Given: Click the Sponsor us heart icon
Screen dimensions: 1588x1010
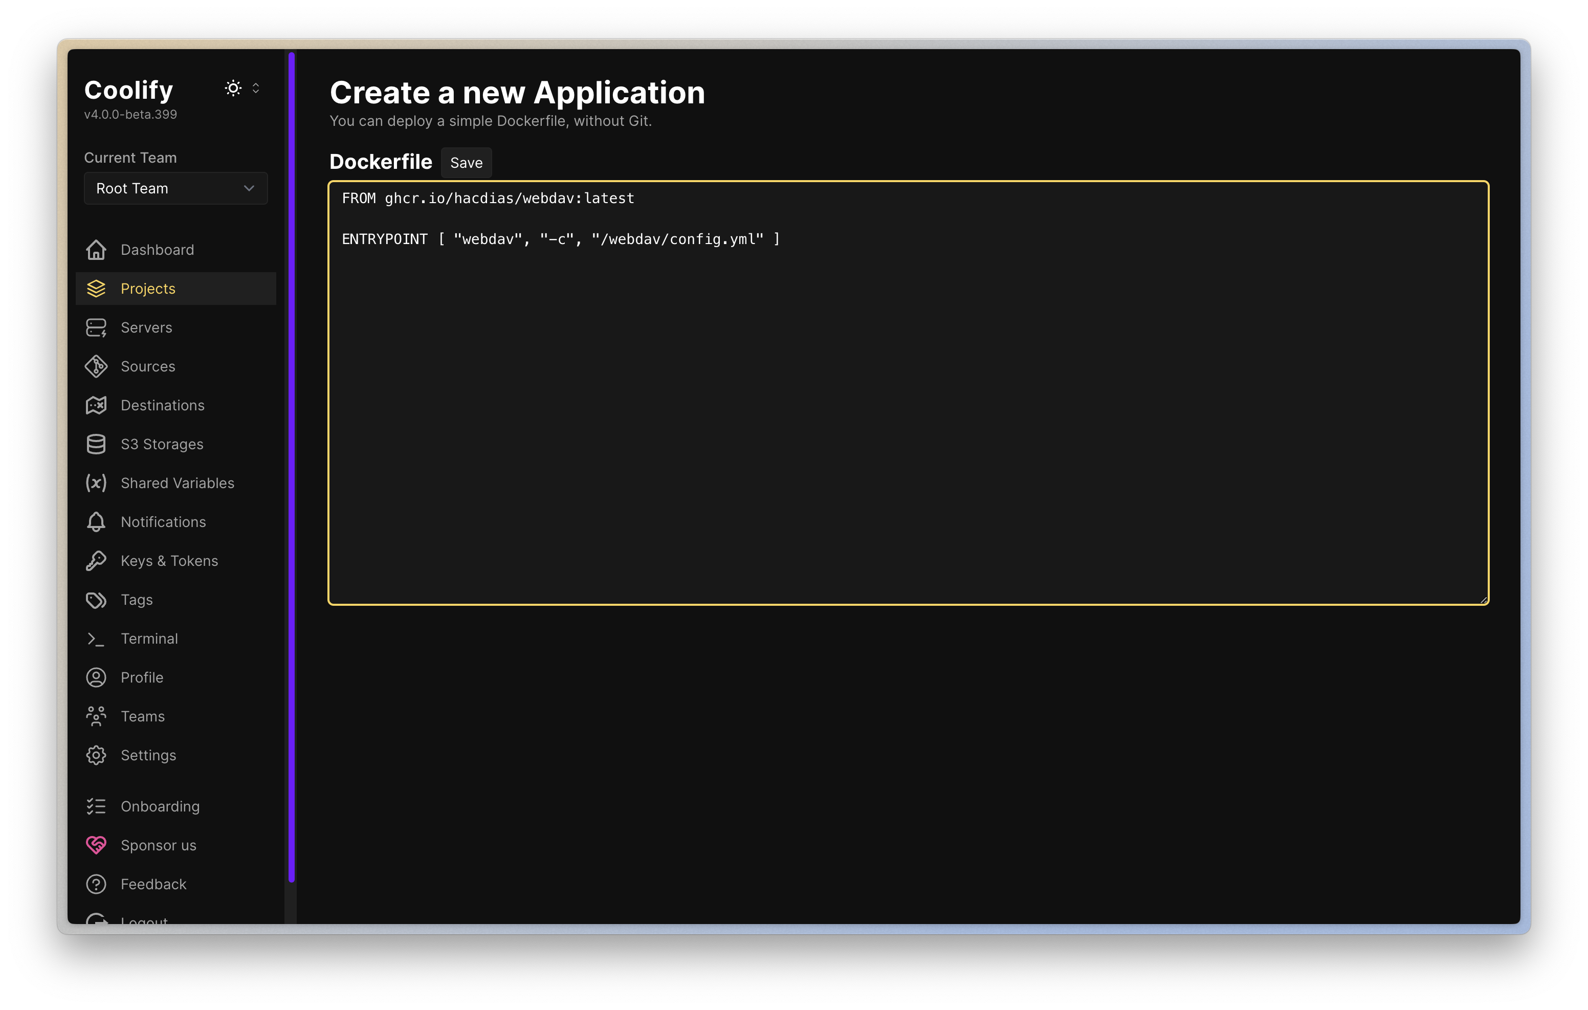Looking at the screenshot, I should 96,845.
